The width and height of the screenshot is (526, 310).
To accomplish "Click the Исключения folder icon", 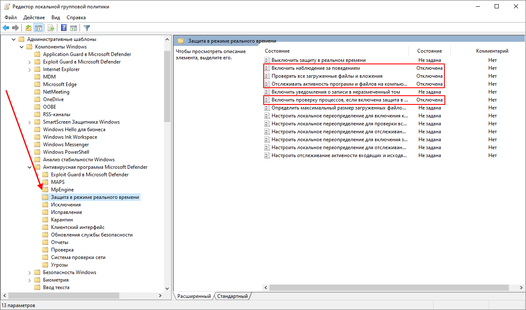I will [x=45, y=205].
